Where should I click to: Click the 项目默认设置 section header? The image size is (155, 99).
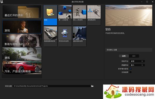(129, 50)
